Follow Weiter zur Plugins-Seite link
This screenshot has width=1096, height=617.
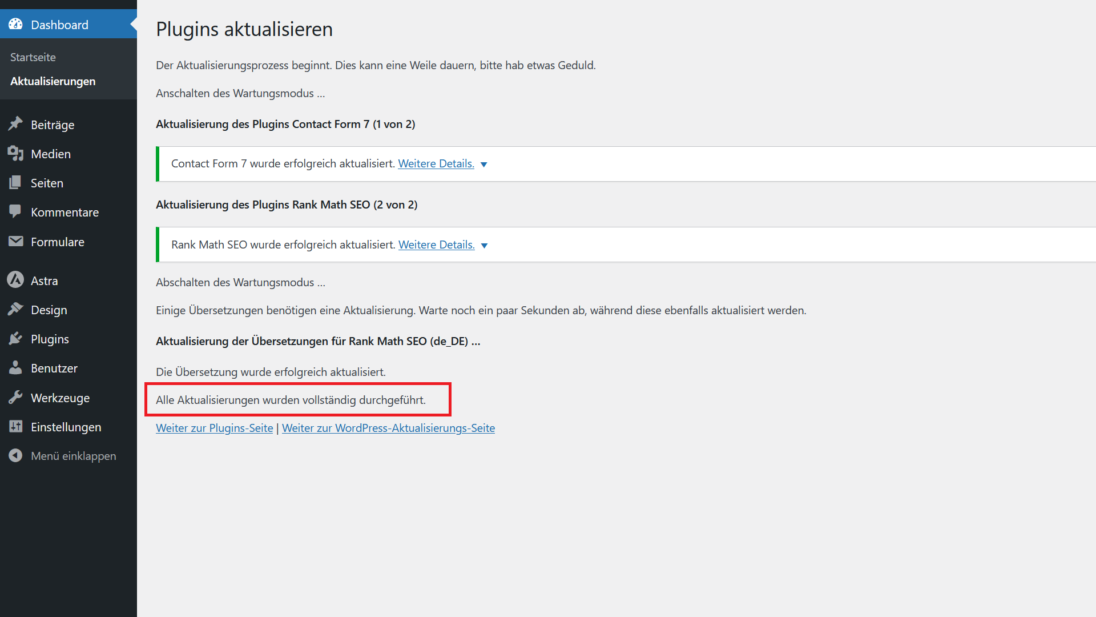click(x=215, y=428)
